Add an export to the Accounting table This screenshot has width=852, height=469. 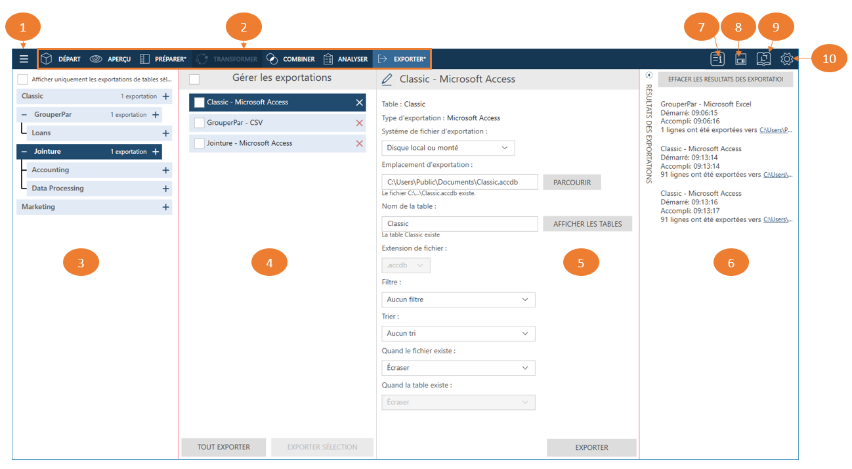(x=165, y=170)
